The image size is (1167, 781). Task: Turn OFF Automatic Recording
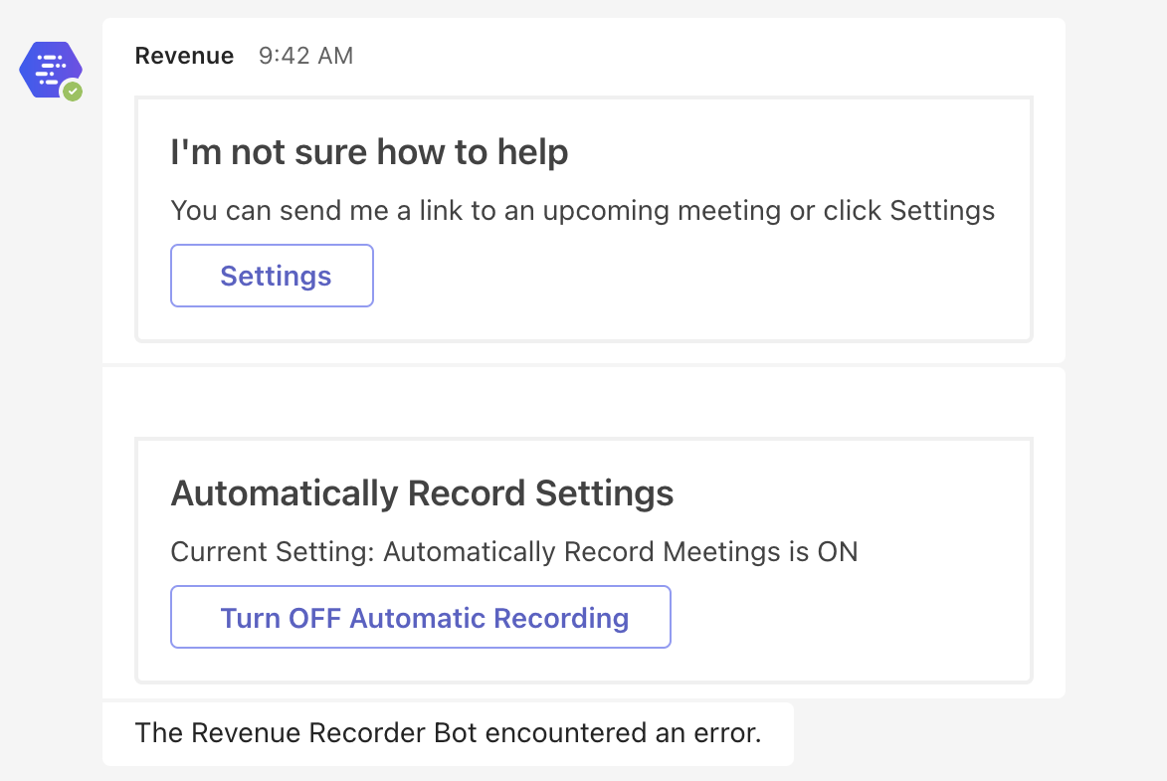click(x=421, y=618)
